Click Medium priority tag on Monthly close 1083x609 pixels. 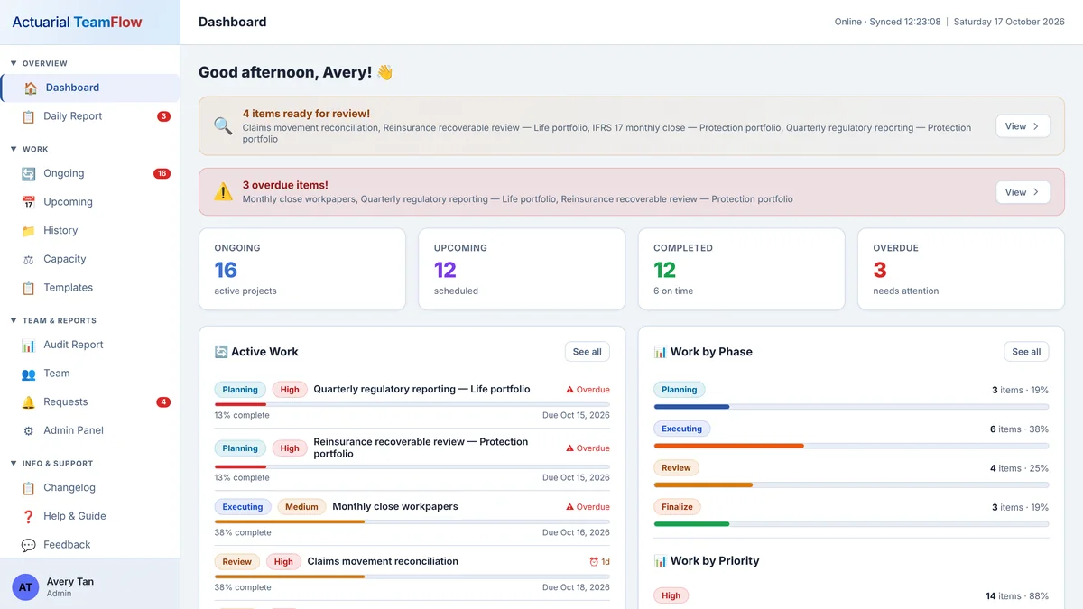301,507
